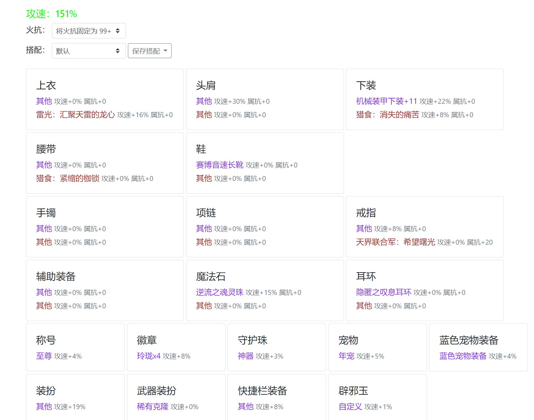The height and width of the screenshot is (420, 534).
Task: Click 至尊 link in 称号 card
Action: [x=44, y=356]
